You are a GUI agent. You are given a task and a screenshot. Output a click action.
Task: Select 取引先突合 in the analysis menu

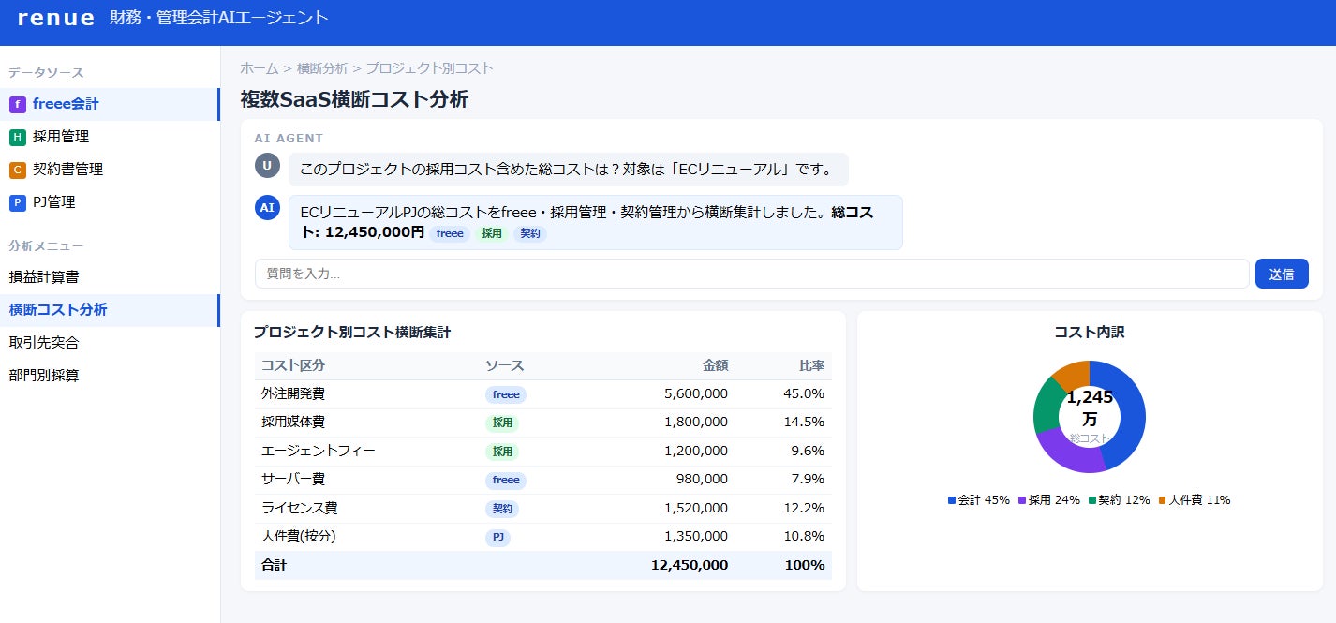[x=44, y=343]
